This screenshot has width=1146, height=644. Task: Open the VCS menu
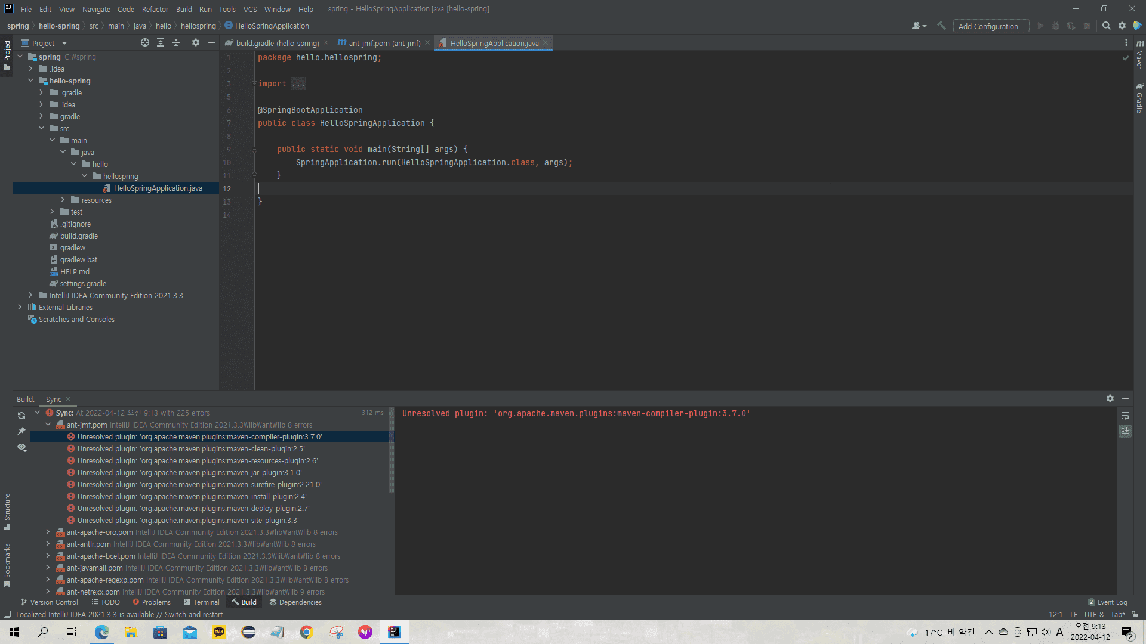pos(250,9)
